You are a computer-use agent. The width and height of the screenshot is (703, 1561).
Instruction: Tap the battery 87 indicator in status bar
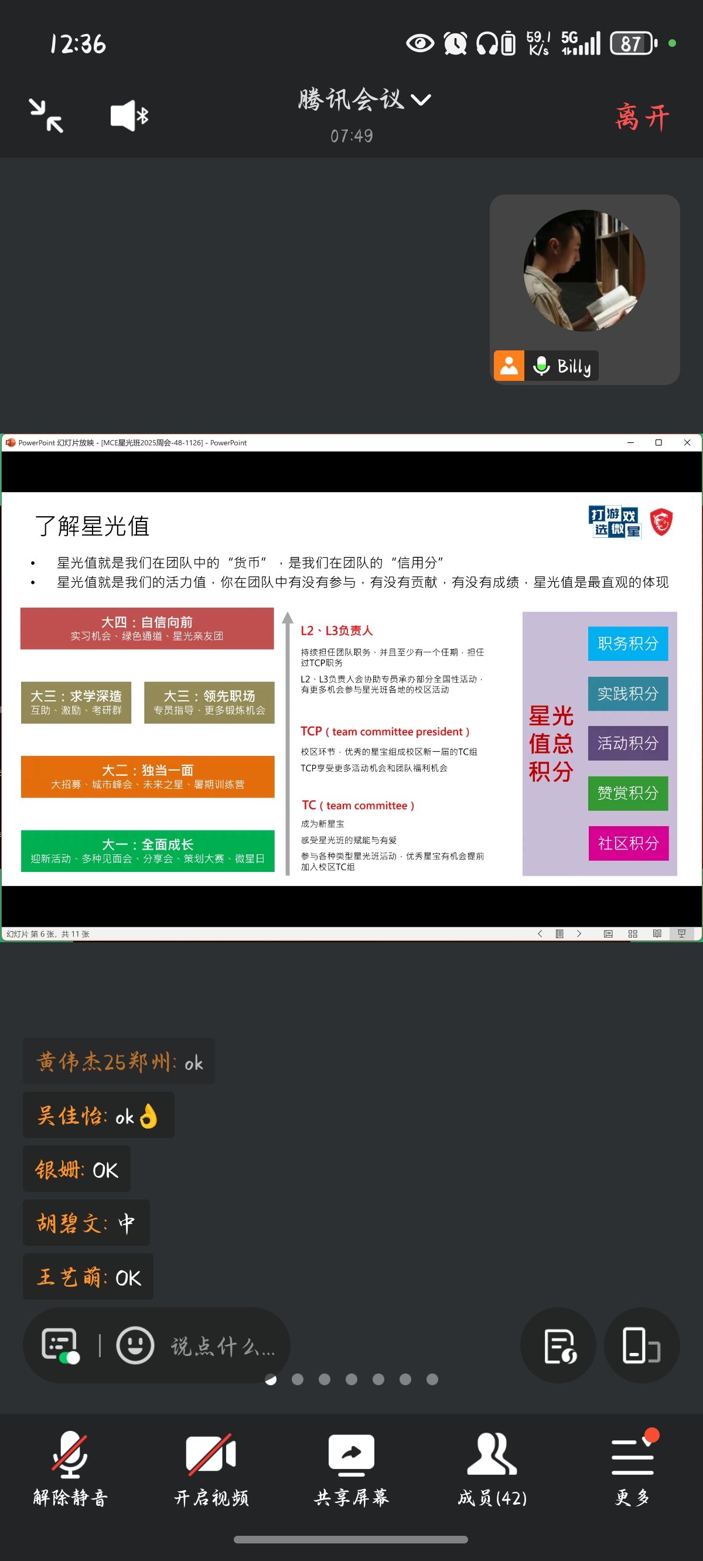(633, 43)
